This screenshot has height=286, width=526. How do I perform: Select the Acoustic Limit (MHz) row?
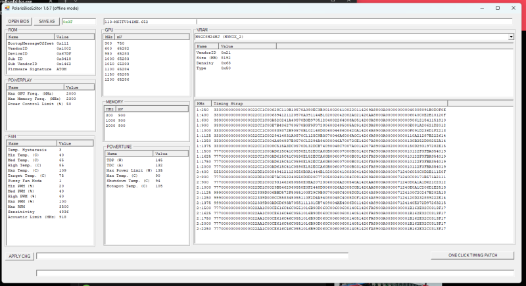coord(50,217)
